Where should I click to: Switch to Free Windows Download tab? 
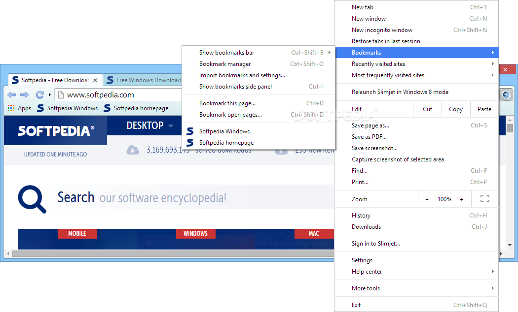tap(143, 80)
